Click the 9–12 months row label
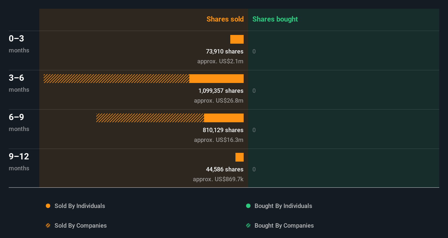The width and height of the screenshot is (448, 238). [19, 162]
